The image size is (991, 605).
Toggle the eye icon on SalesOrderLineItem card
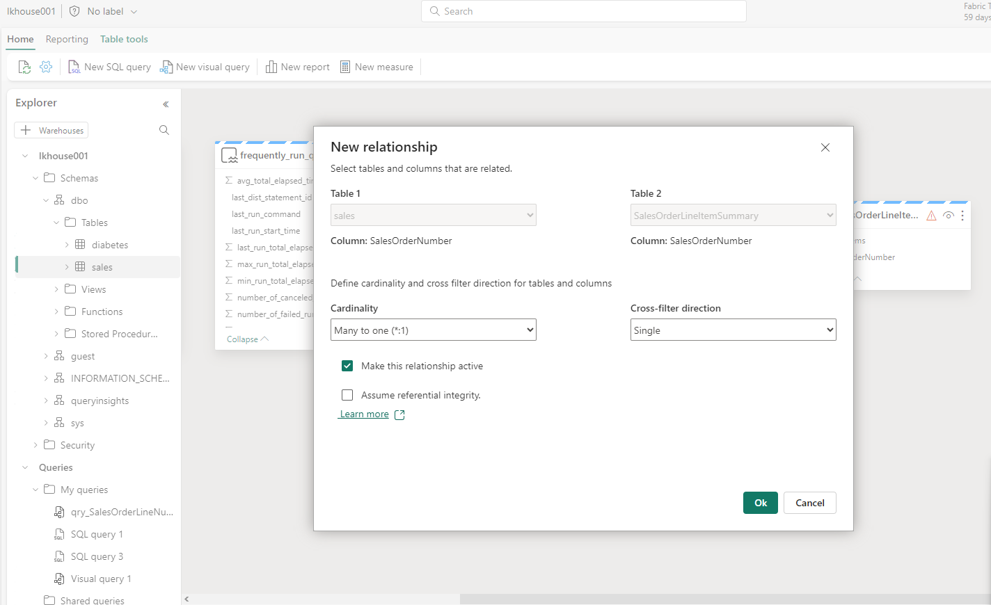pos(948,216)
